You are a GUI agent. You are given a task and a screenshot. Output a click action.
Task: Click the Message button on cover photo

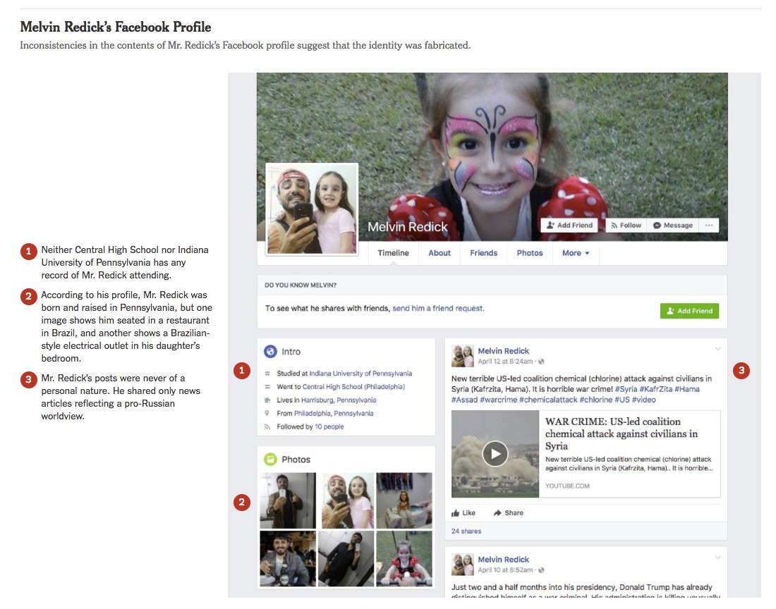tap(672, 226)
